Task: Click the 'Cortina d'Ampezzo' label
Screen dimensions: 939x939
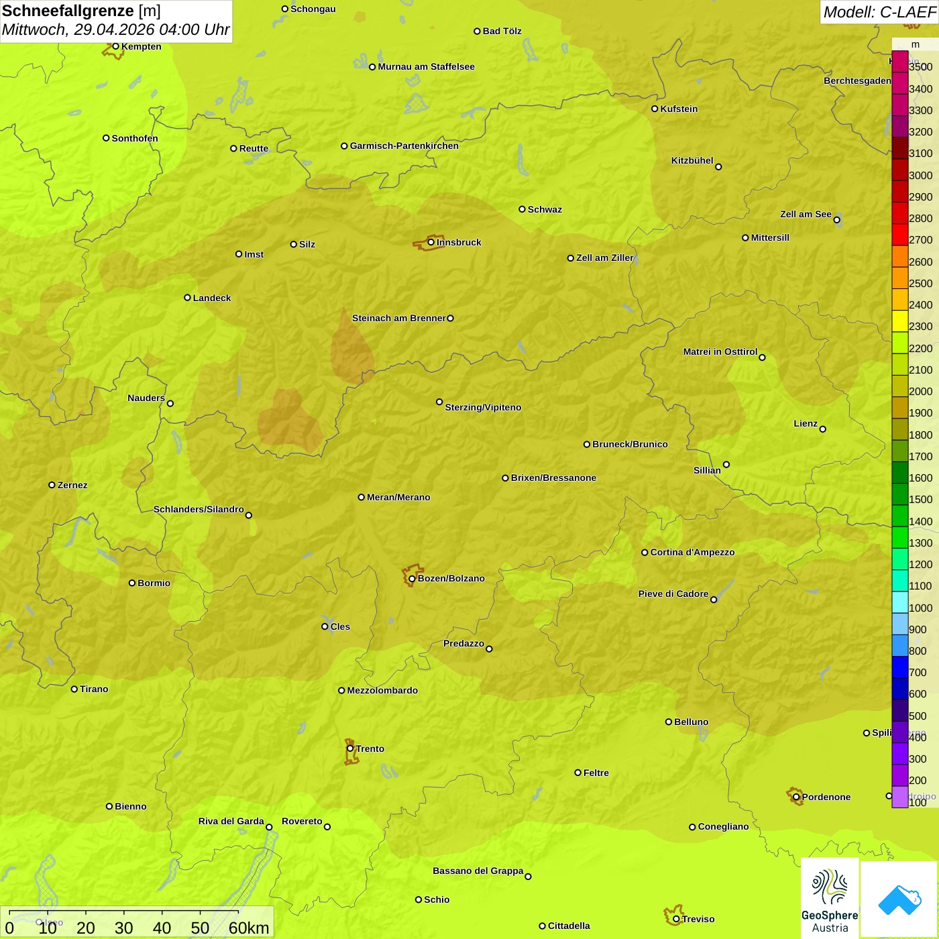Action: (x=693, y=552)
